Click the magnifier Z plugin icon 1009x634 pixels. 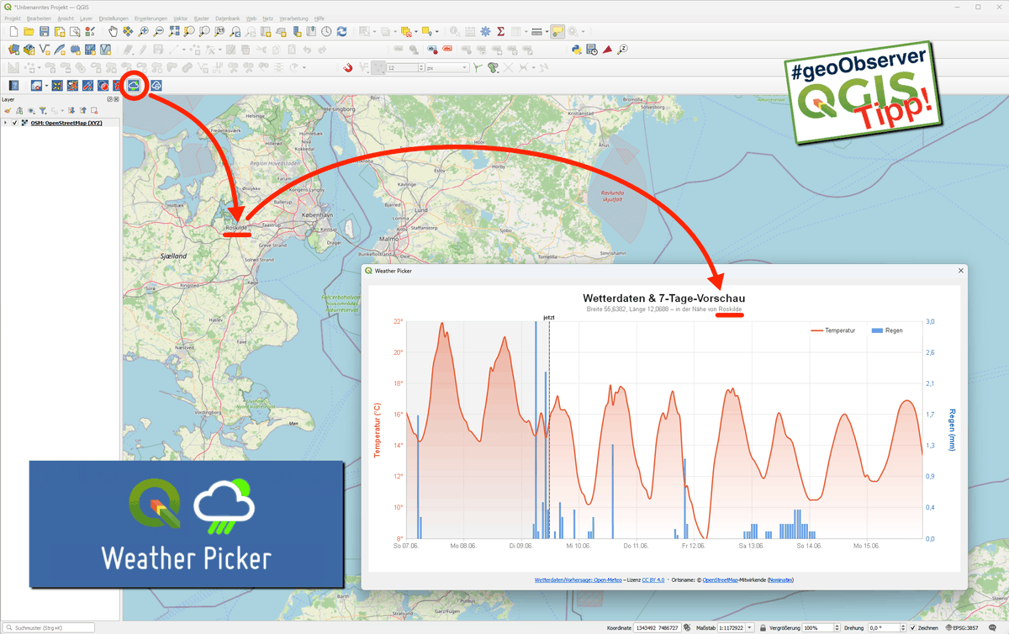[x=623, y=50]
